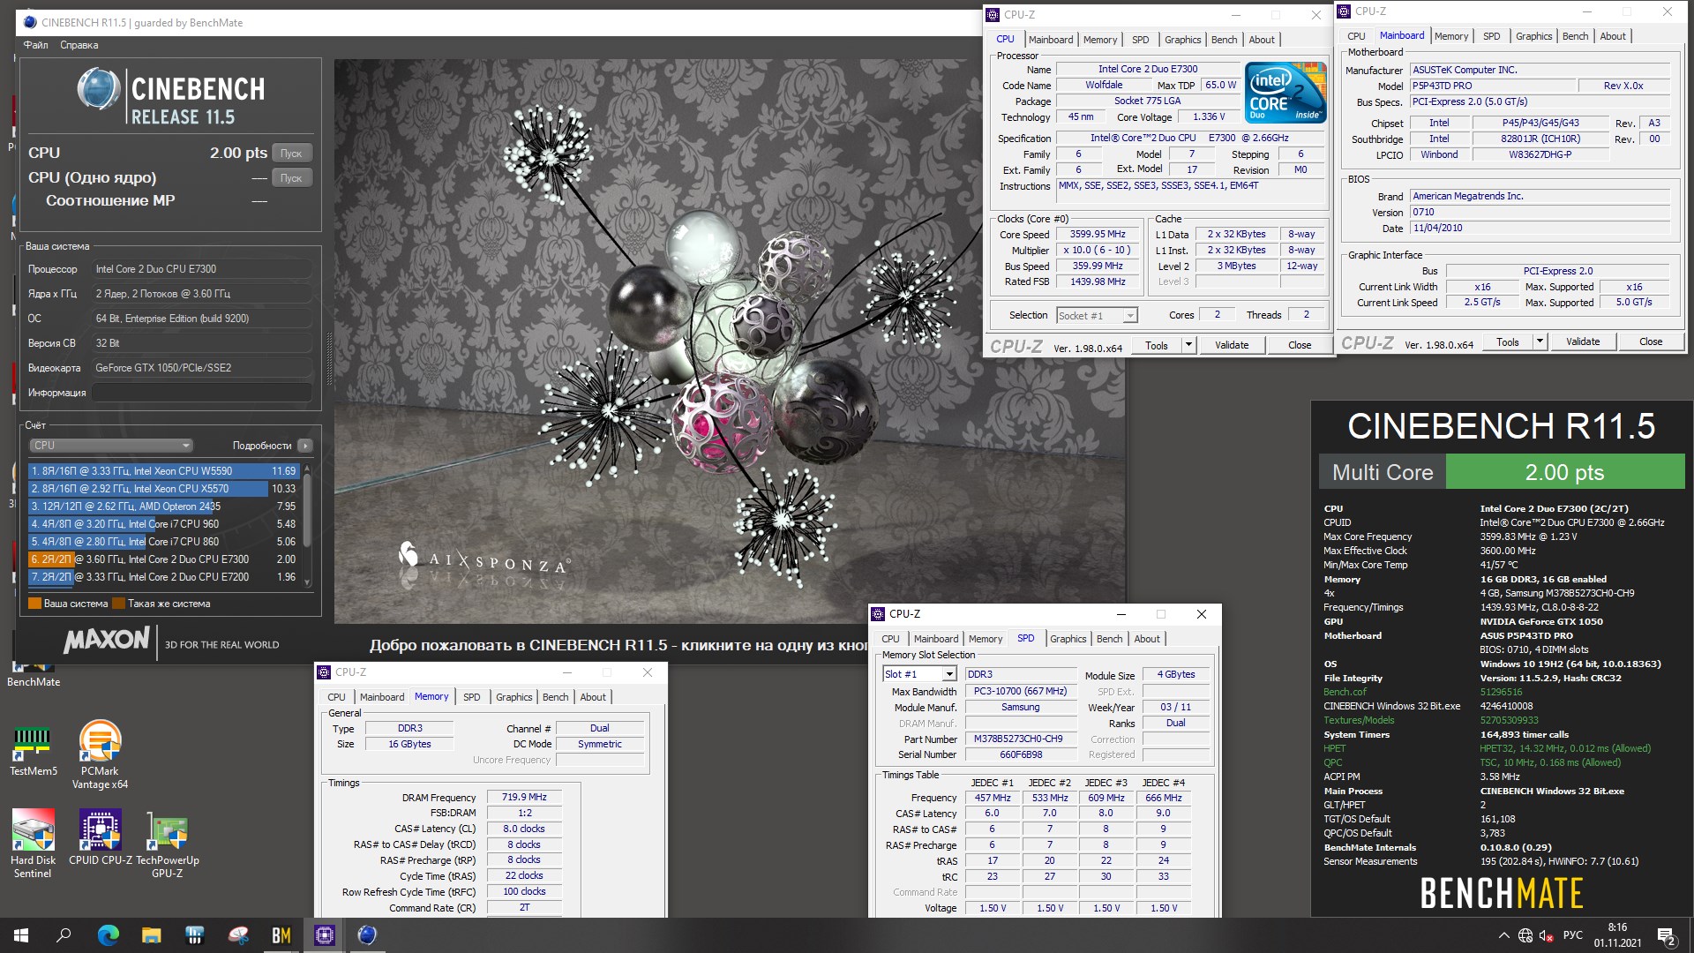Screen dimensions: 1694x953
Task: Switch to Bench tab in CPU window
Action: [1224, 40]
